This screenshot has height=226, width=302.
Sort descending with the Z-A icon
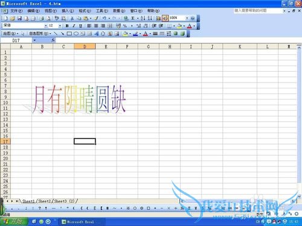tap(150, 19)
